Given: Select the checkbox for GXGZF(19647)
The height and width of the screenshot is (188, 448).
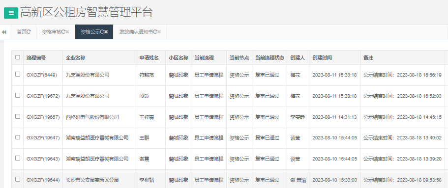Looking at the screenshot, I should (x=18, y=137).
